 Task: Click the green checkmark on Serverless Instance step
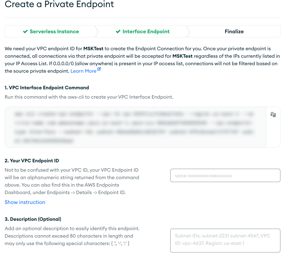26,31
